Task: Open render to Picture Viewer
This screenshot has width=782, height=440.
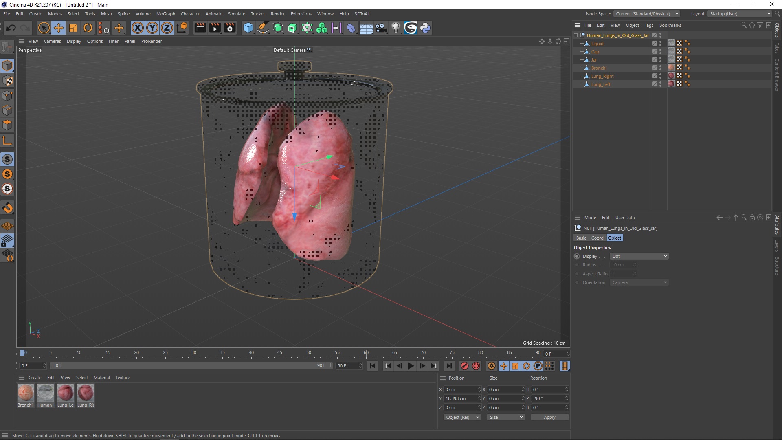Action: click(215, 28)
